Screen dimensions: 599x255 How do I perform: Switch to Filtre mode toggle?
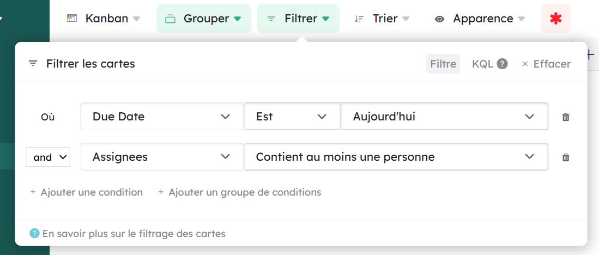pos(443,64)
